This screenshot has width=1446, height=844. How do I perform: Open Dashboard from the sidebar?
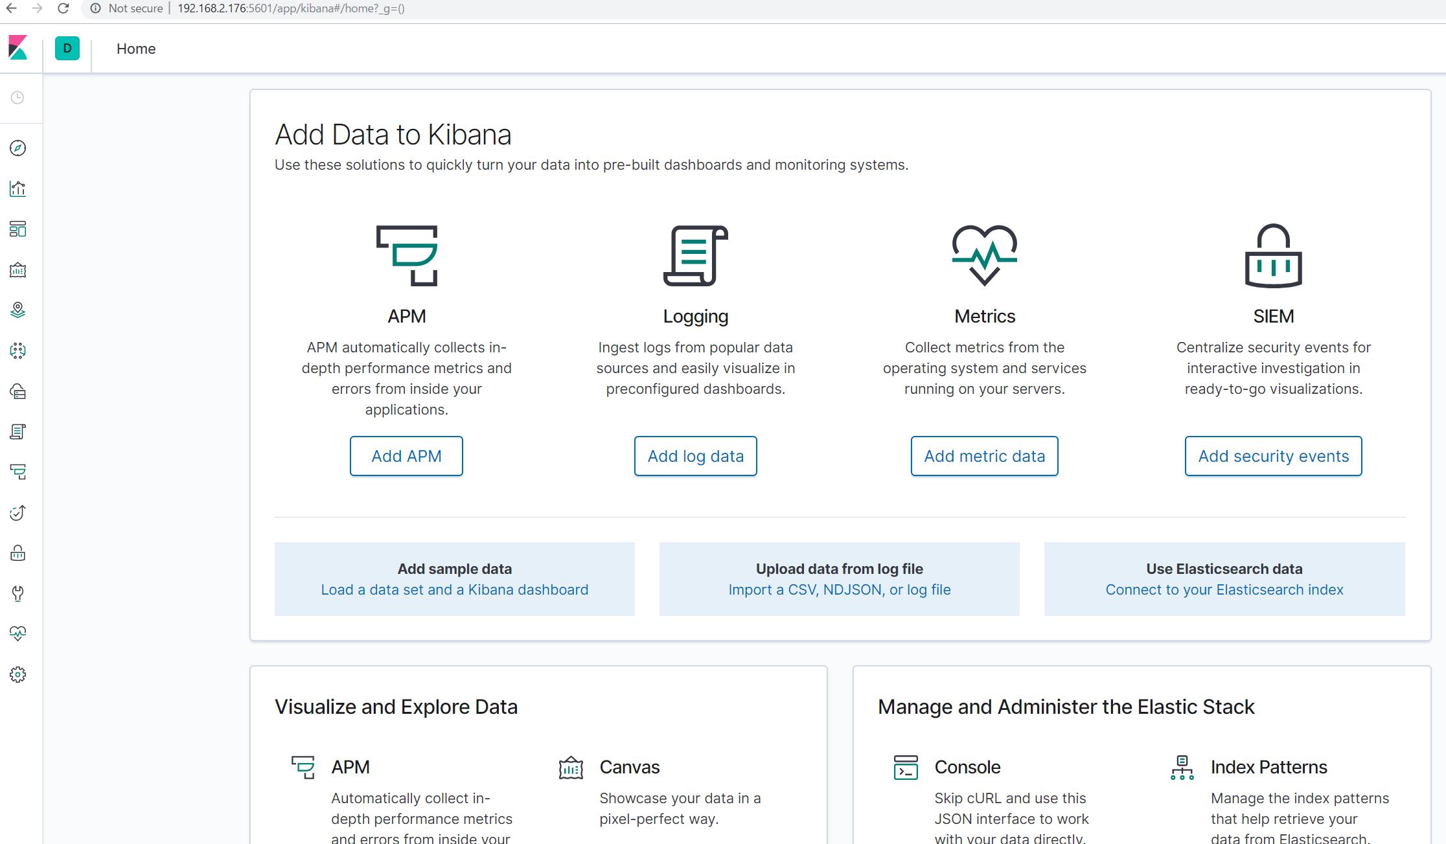tap(18, 229)
